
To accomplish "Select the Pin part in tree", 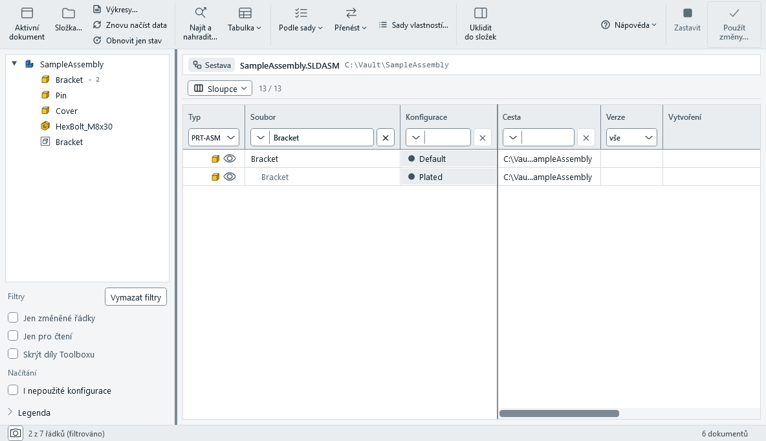I will [x=61, y=95].
